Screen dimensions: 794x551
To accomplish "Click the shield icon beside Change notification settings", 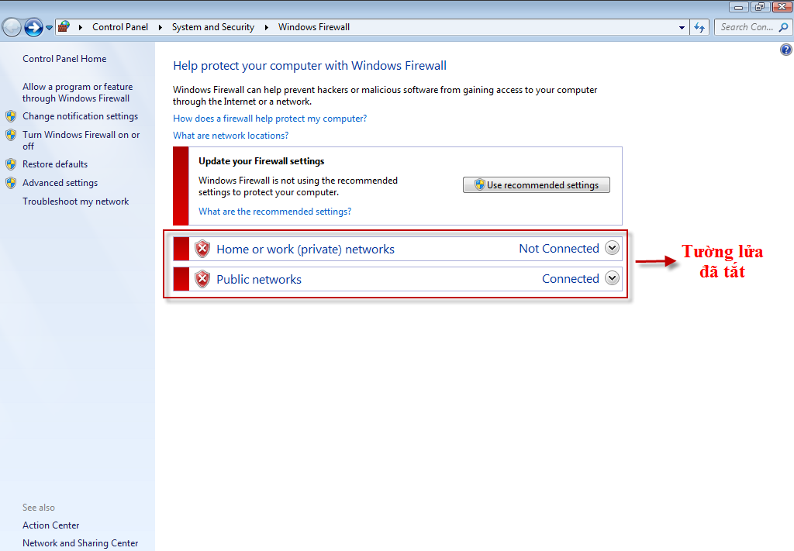I will coord(11,116).
